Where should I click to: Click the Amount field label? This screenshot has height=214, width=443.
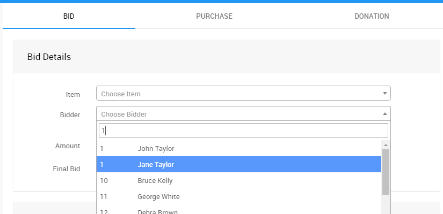coord(68,146)
